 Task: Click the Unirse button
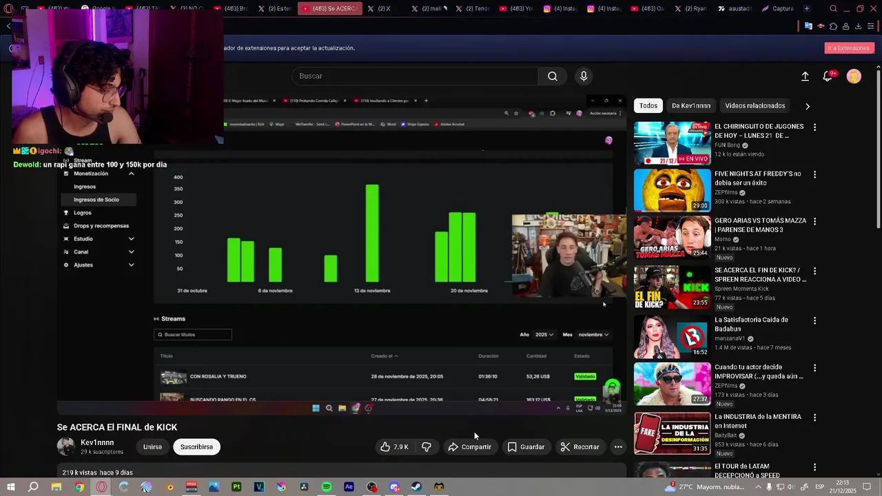point(152,447)
